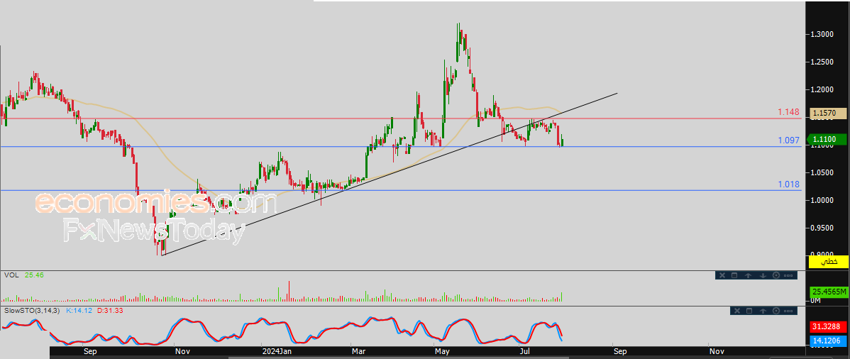Click the K:14.12 stochastic readout
The width and height of the screenshot is (850, 359).
tap(79, 311)
